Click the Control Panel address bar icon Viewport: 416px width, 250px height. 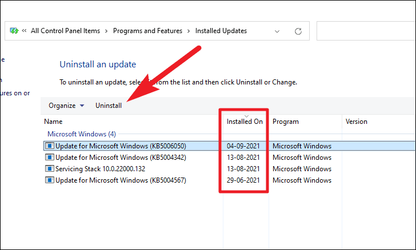(x=14, y=31)
